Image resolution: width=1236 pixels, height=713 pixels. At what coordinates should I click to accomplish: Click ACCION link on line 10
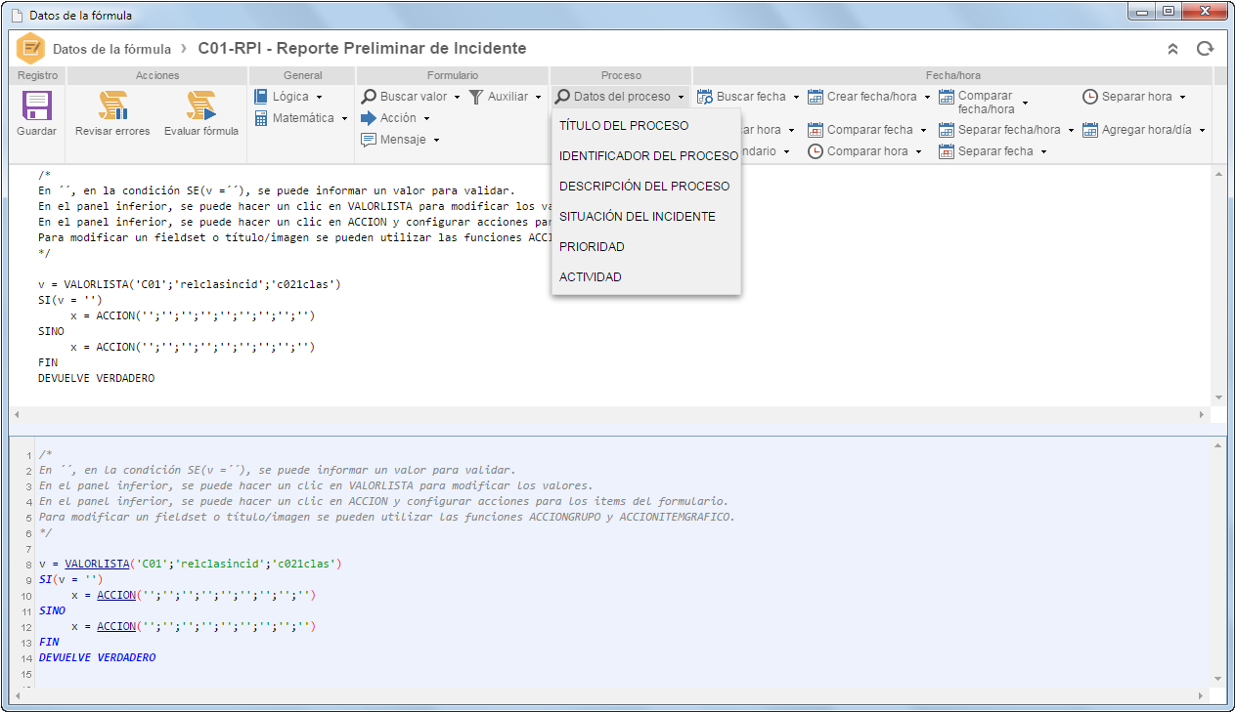coord(116,595)
